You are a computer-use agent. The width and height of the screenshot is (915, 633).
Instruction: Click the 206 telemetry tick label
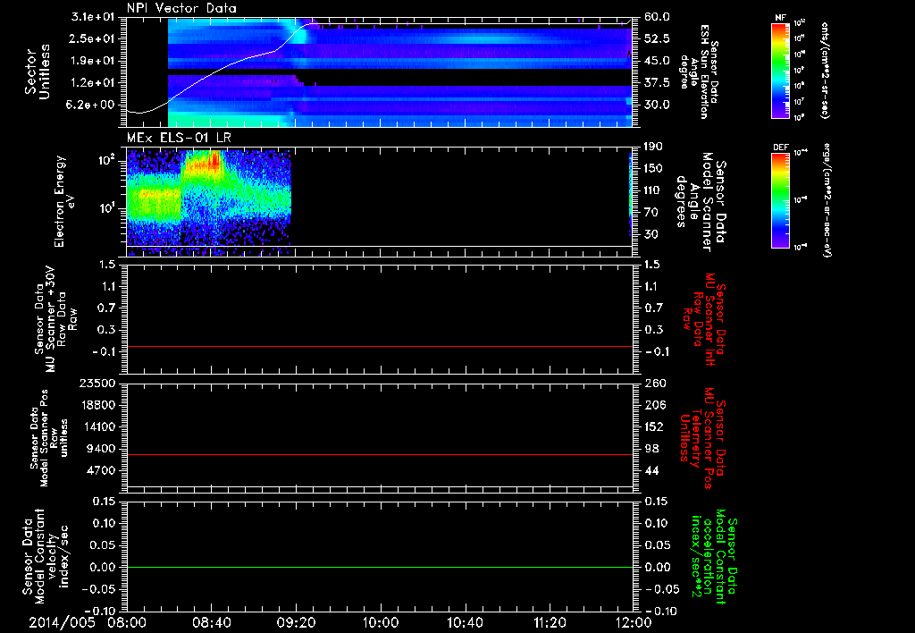[x=653, y=405]
